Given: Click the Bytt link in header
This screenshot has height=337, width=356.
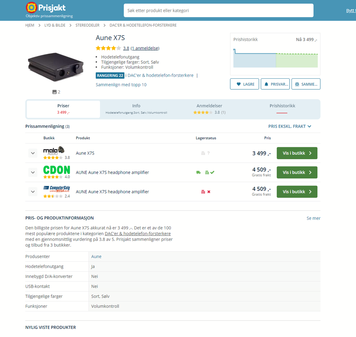Looking at the screenshot, I should [351, 10].
